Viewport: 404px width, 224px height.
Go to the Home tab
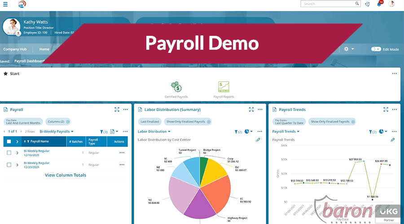click(x=44, y=49)
